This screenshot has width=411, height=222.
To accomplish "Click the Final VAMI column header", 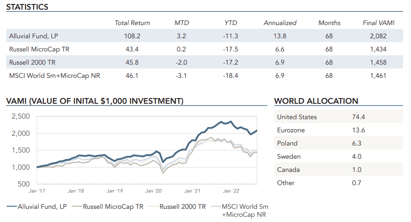I will click(x=378, y=23).
